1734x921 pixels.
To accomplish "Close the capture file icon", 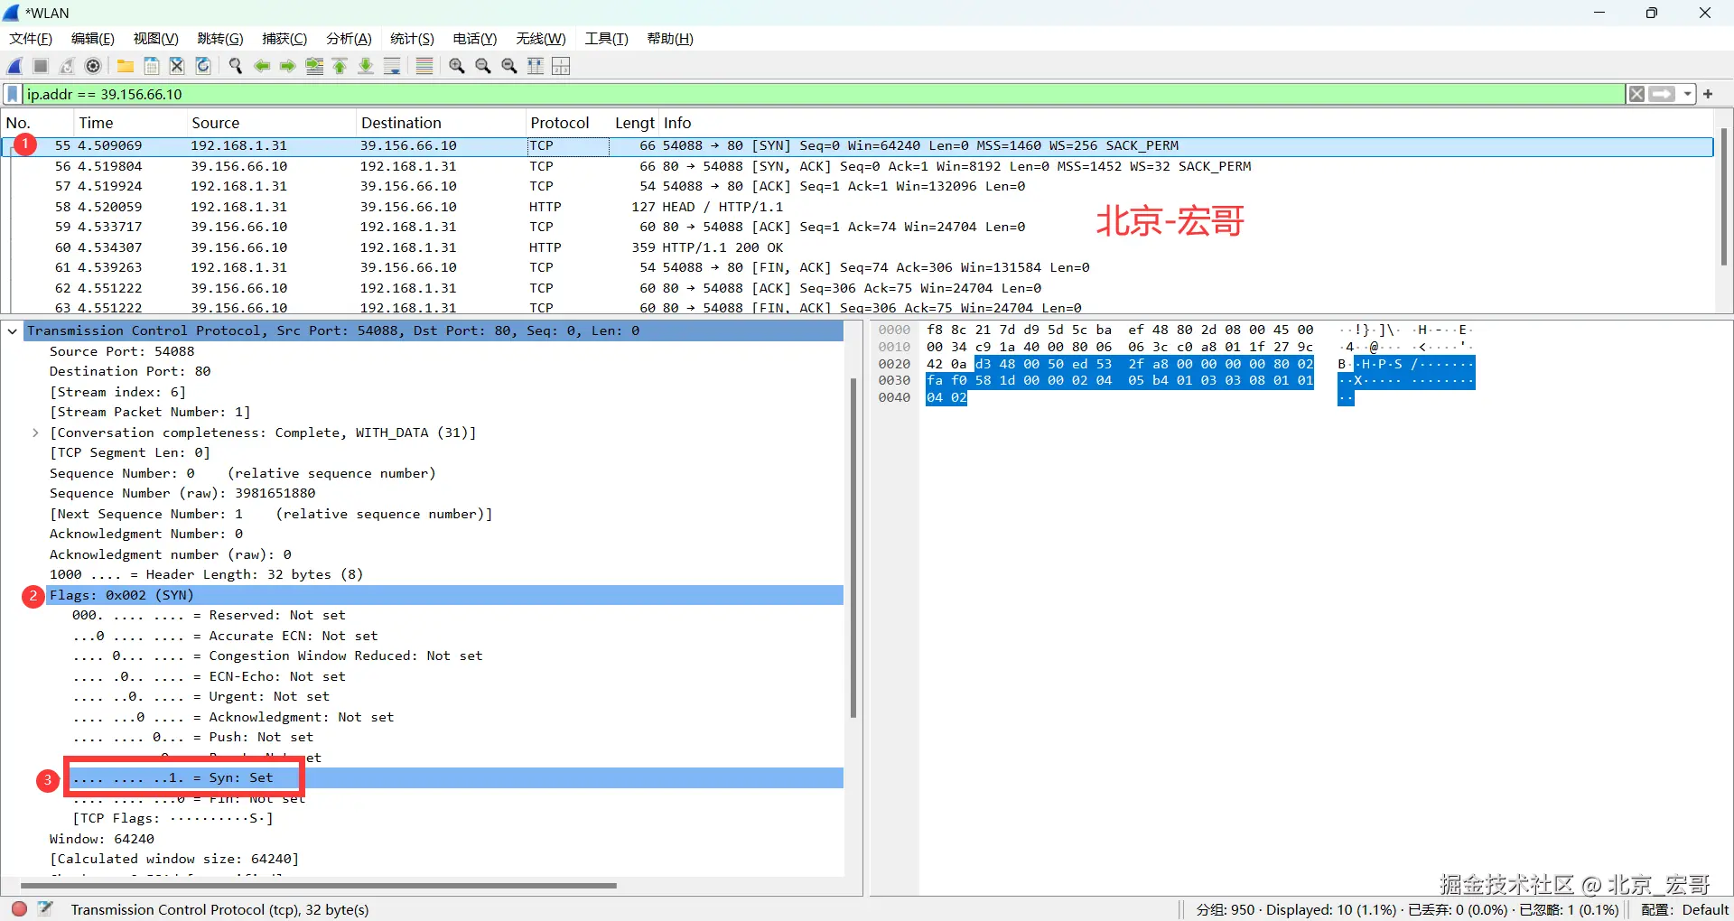I will click(177, 66).
